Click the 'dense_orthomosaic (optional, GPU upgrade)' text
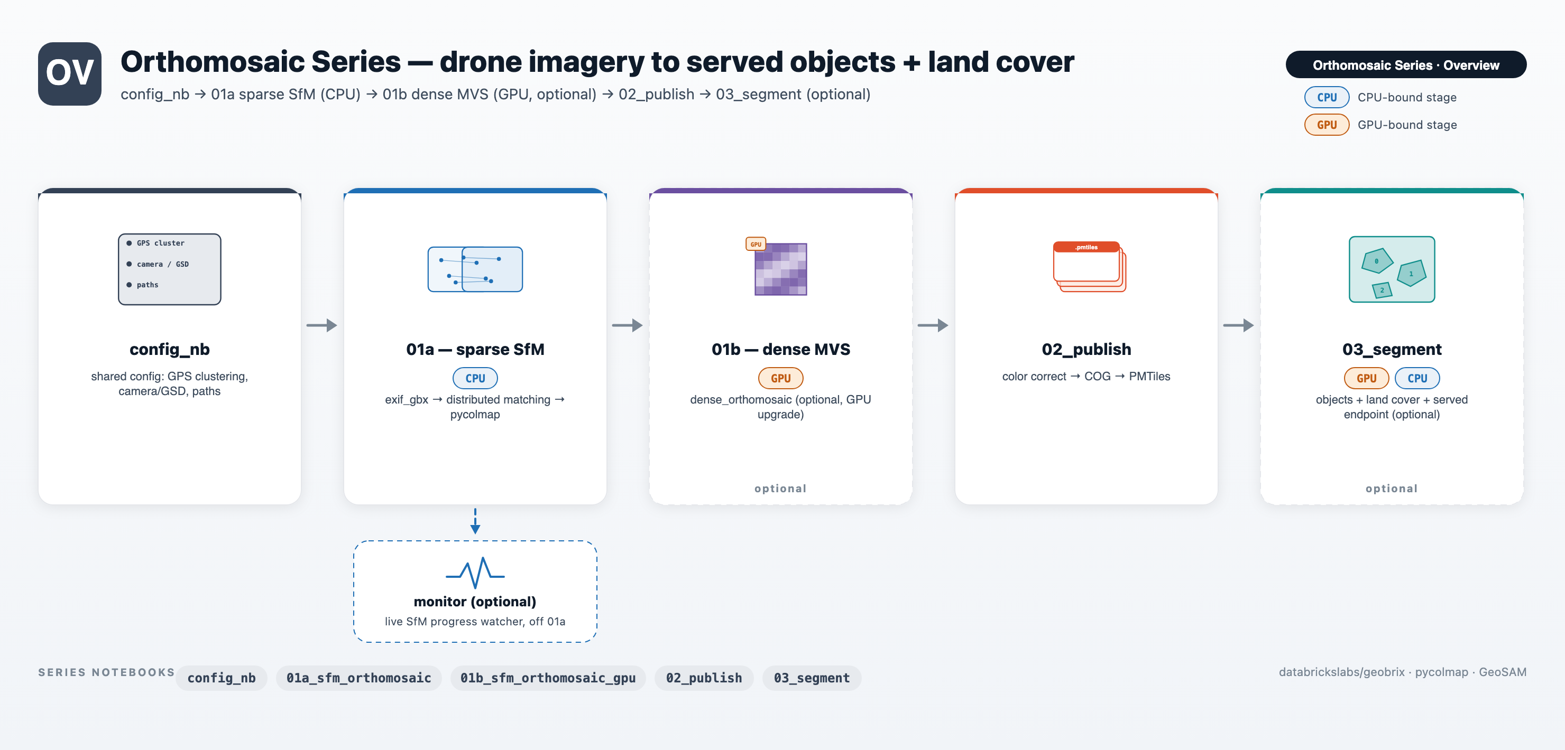This screenshot has width=1565, height=750. [x=781, y=407]
